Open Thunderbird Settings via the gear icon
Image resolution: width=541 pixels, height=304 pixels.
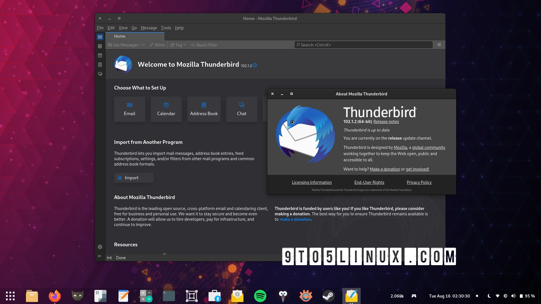pos(100,247)
